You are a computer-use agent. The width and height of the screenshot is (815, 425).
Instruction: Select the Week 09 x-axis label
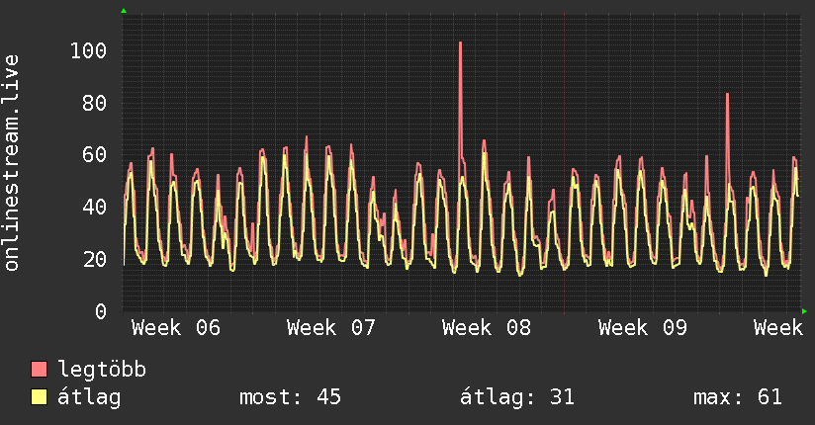[642, 328]
